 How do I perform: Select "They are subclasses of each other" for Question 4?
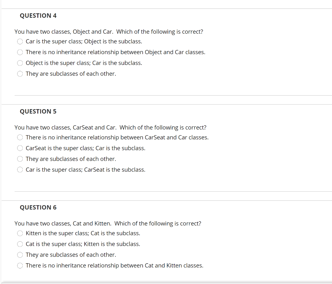[20, 74]
